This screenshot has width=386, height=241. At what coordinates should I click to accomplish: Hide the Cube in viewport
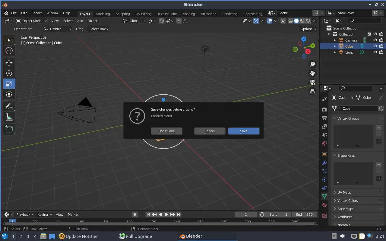375,46
